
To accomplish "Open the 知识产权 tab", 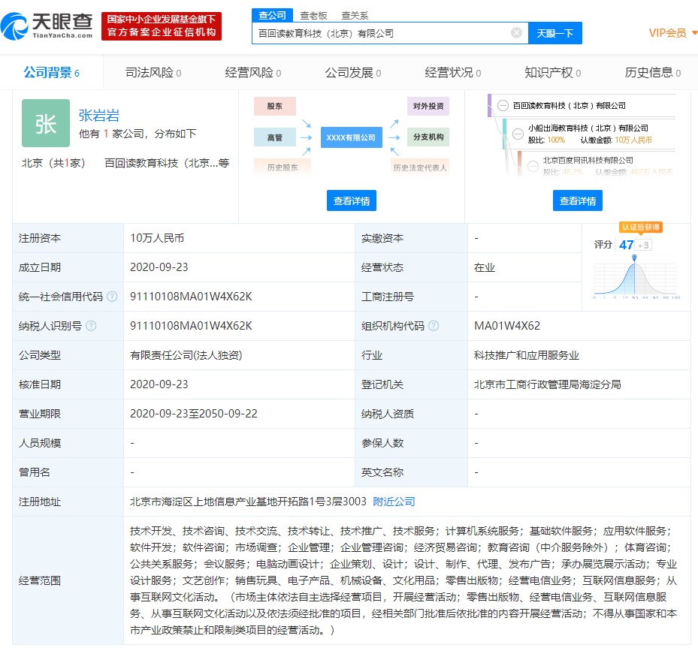I will tap(552, 73).
